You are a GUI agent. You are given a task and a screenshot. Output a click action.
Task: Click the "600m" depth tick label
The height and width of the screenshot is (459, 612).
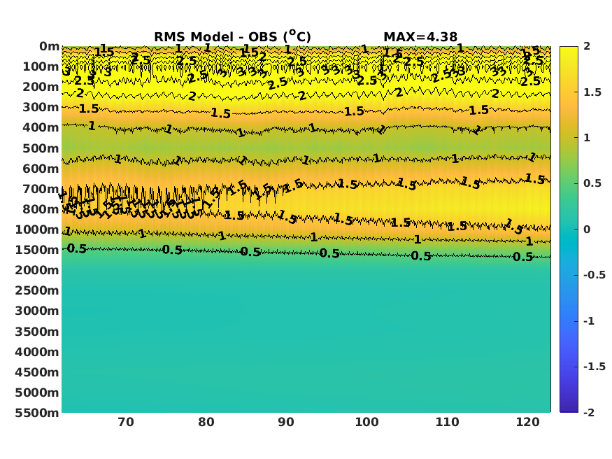point(41,169)
